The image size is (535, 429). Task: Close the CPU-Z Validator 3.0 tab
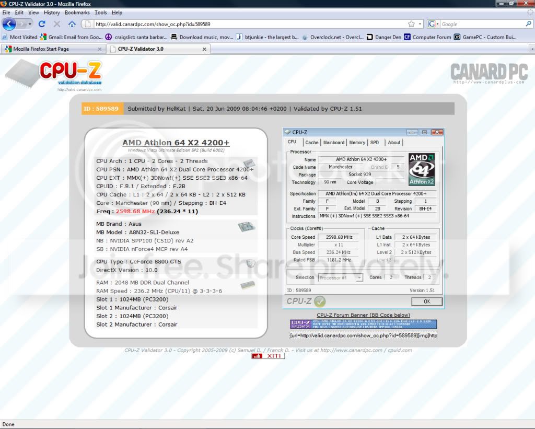[204, 49]
